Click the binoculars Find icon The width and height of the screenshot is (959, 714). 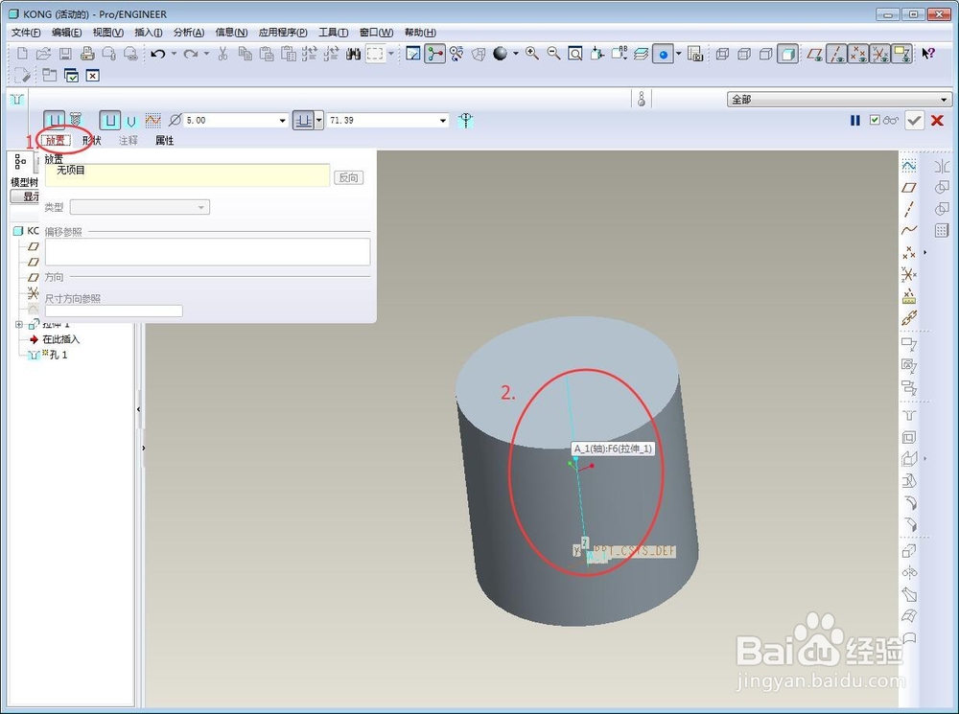tap(353, 54)
